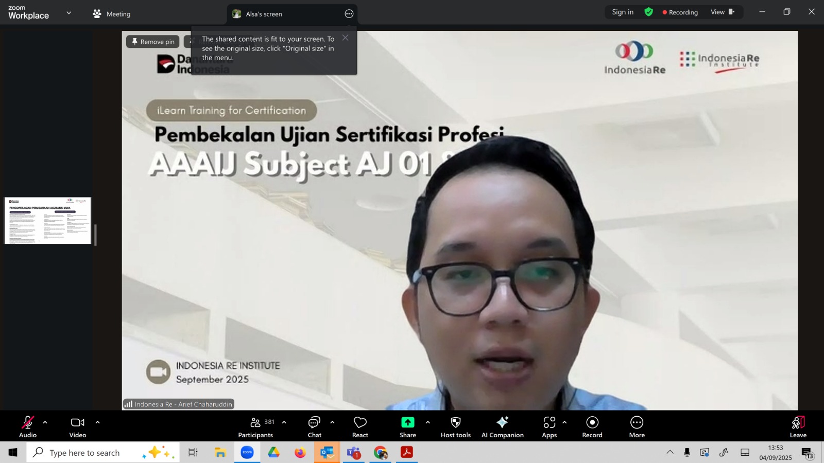
Task: Open the Chat panel
Action: point(314,426)
